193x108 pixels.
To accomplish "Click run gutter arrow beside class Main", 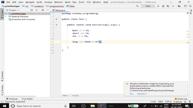I will (x=56, y=19).
